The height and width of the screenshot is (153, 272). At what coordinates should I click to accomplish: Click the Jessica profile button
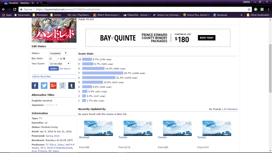[x=246, y=2]
